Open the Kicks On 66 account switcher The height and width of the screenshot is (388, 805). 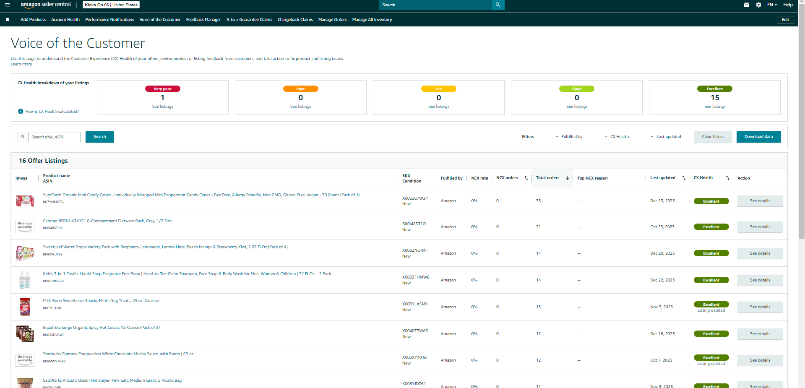[x=111, y=5]
